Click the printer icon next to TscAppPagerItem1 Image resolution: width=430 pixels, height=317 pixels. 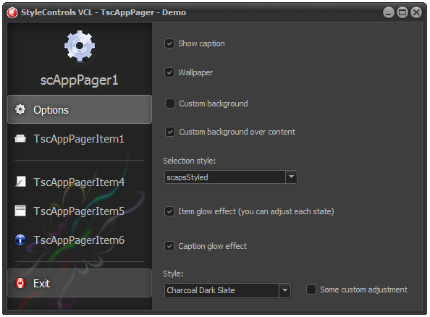[x=20, y=138]
